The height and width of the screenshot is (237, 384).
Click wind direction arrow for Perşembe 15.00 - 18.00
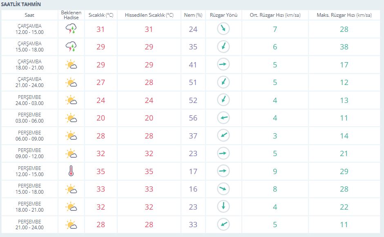[x=223, y=189]
